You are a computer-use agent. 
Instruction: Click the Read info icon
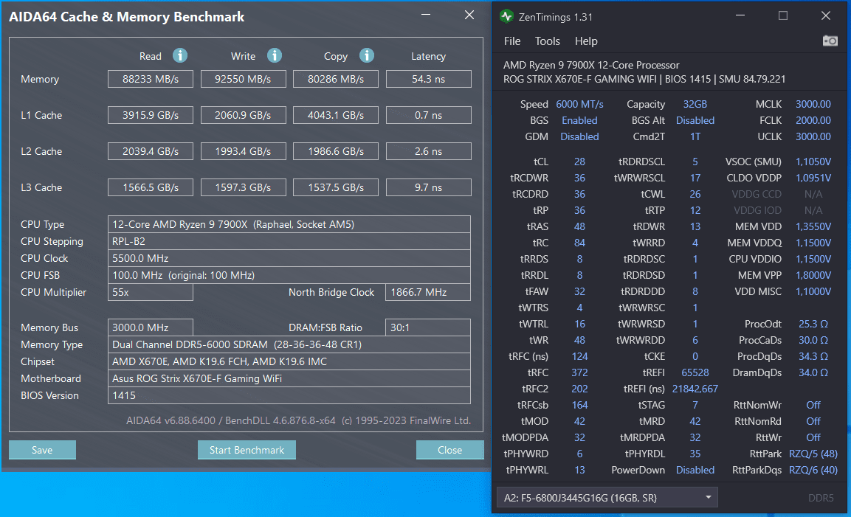179,55
